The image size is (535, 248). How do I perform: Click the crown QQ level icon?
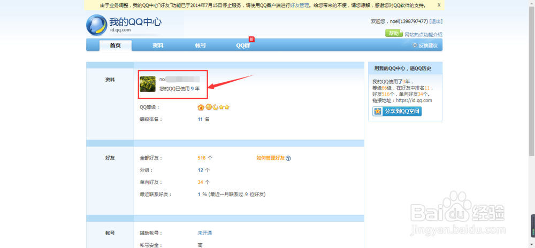pyautogui.click(x=201, y=107)
